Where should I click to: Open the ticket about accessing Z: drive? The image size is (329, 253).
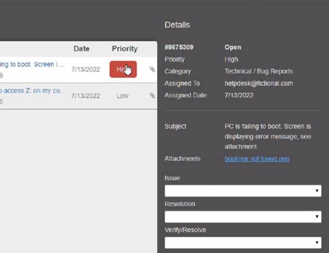32,91
